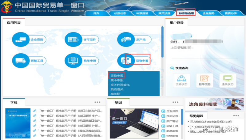Open the 许可证件 application icon

(x=73, y=40)
